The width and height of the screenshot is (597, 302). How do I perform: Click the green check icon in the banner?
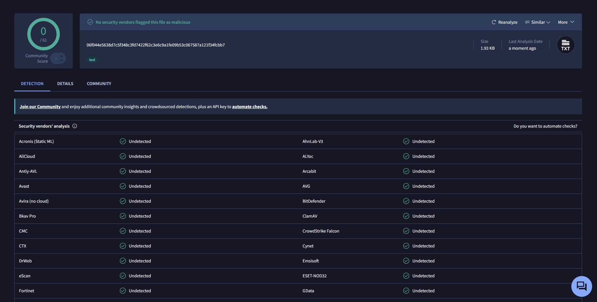pyautogui.click(x=90, y=22)
